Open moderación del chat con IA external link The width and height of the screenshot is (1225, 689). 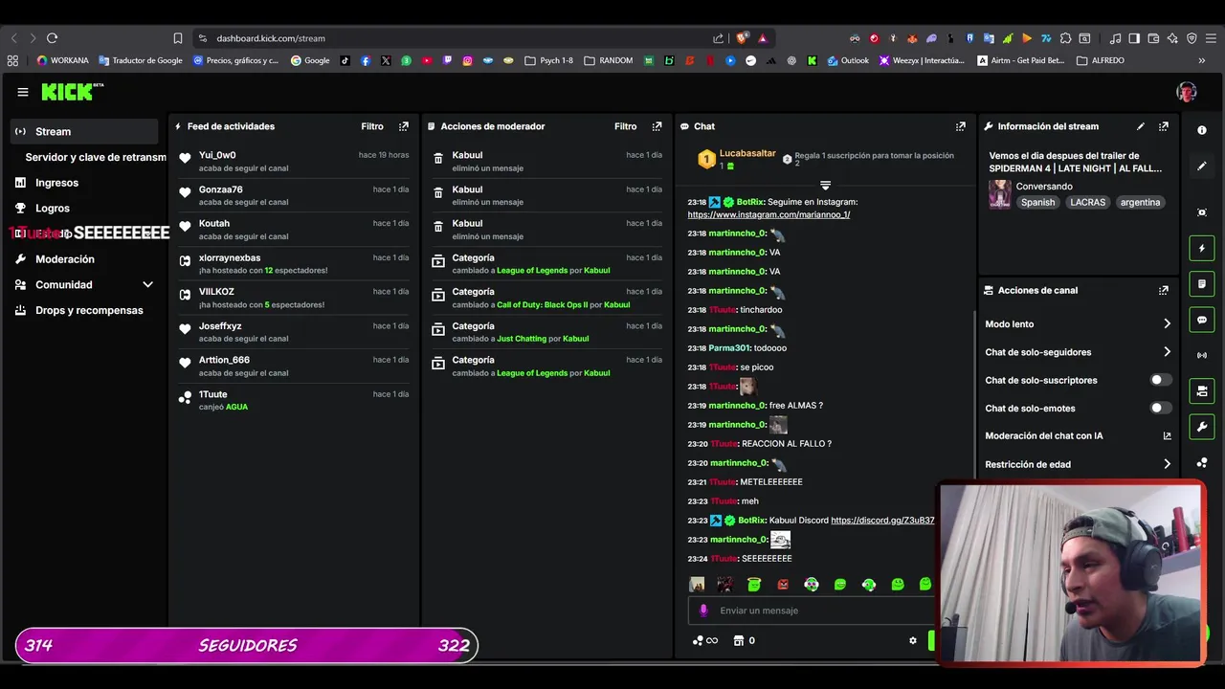[1167, 435]
